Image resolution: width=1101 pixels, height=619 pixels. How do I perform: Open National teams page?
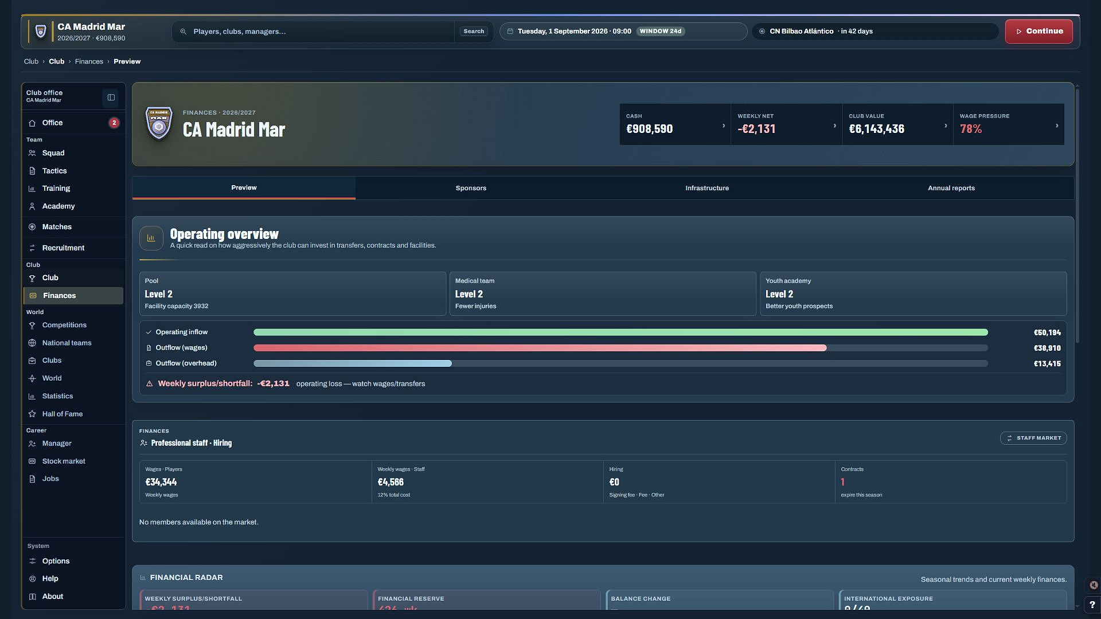click(73, 343)
